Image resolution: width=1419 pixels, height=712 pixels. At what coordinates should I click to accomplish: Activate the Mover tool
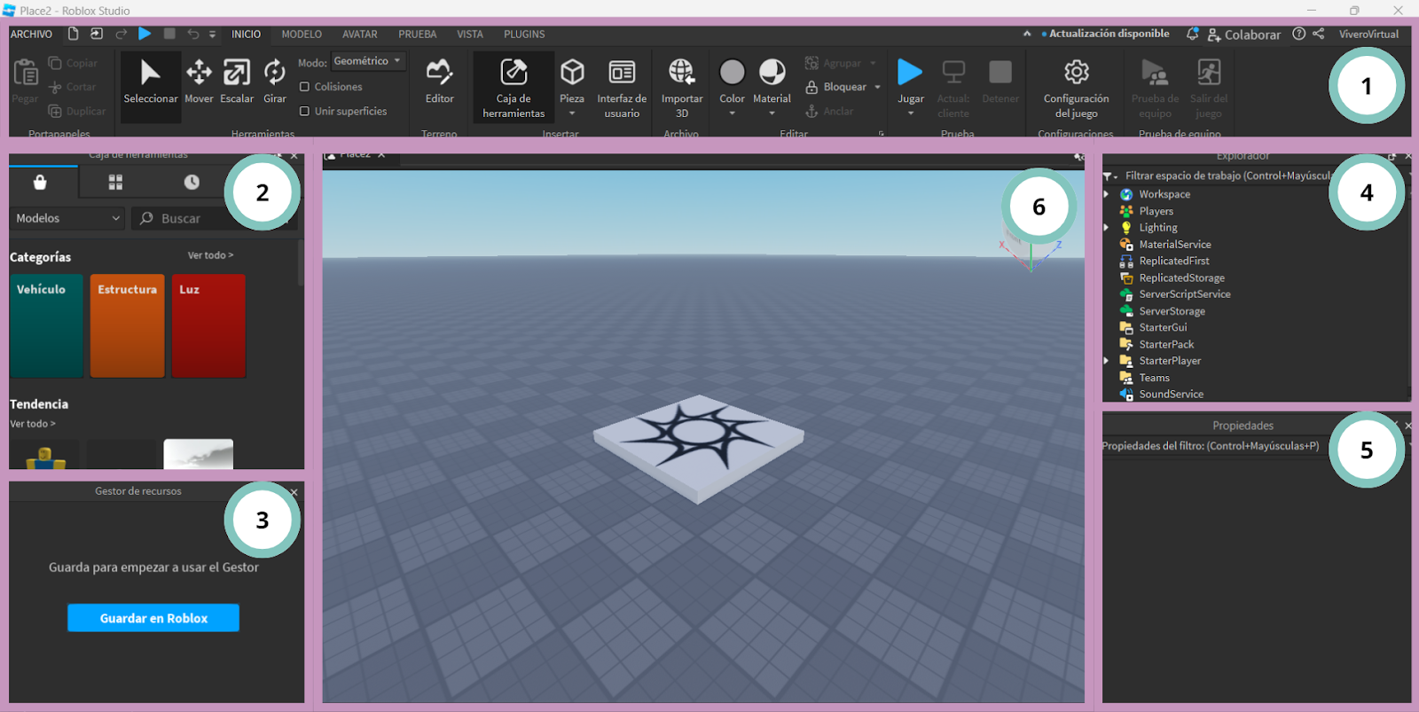click(199, 81)
